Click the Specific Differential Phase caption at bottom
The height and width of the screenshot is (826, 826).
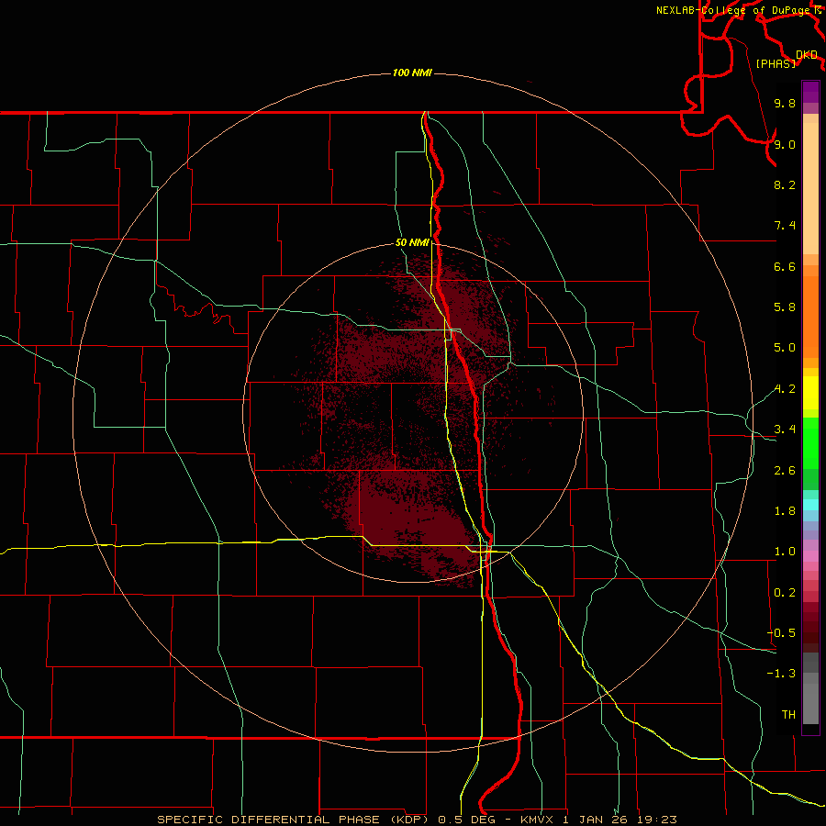coord(417,820)
